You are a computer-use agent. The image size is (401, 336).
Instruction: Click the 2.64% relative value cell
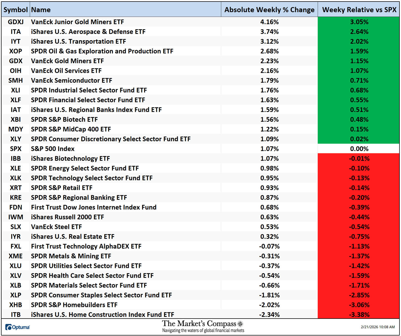point(359,32)
